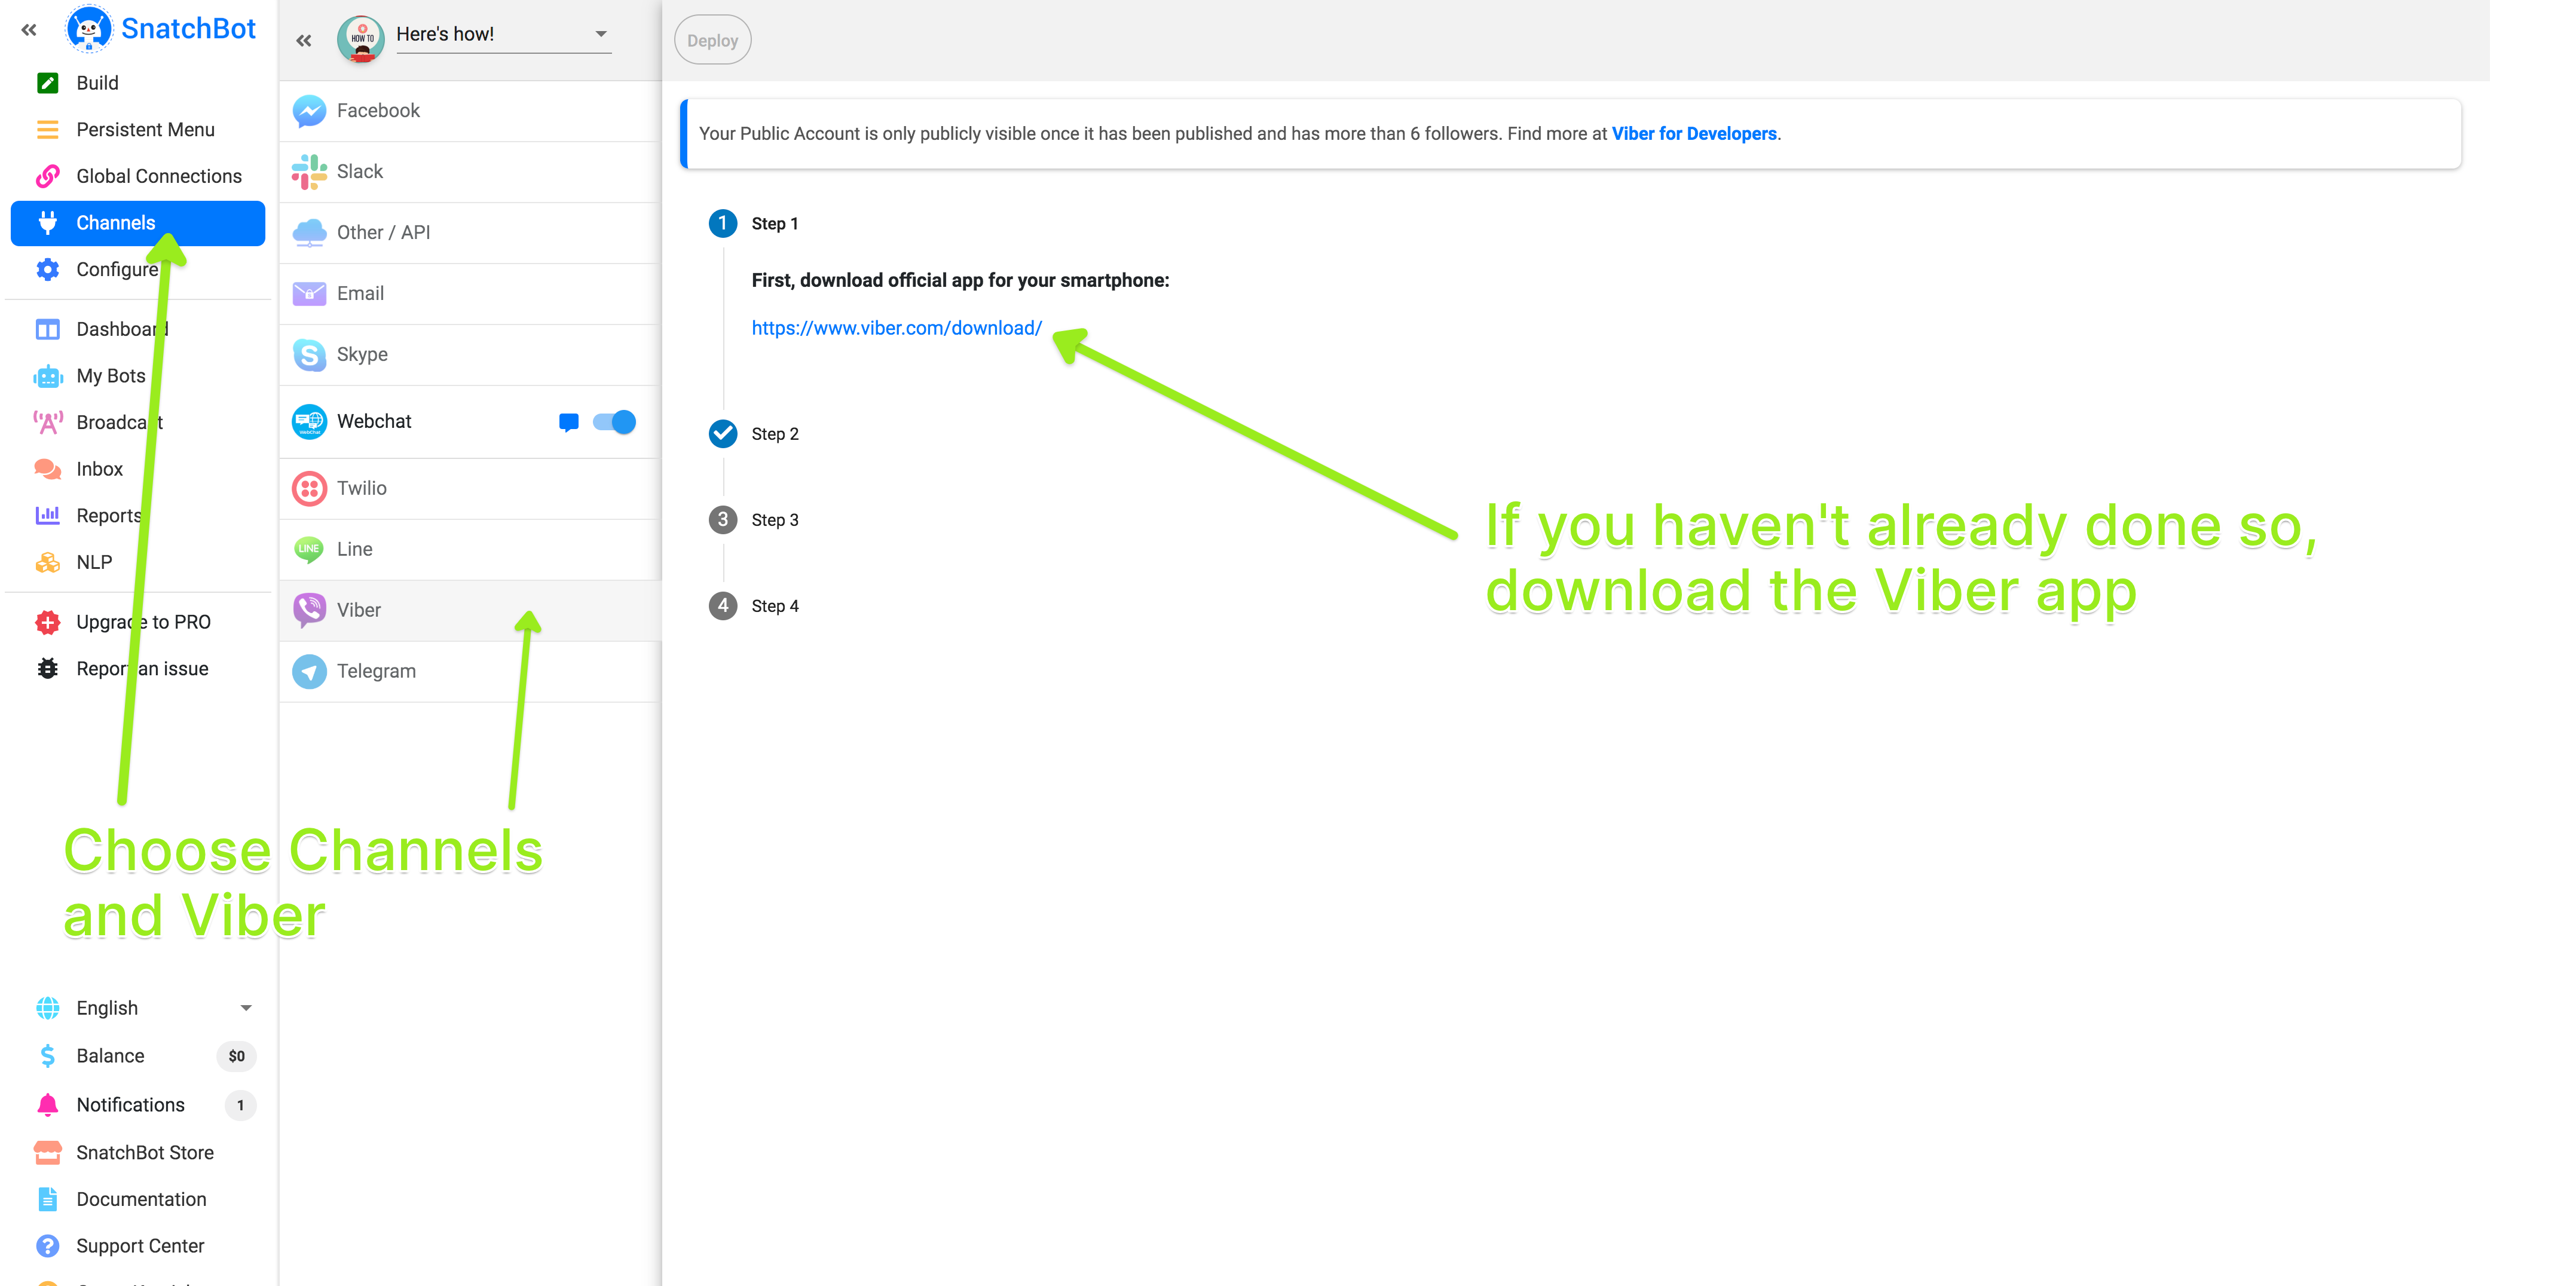The image size is (2576, 1286).
Task: Go to the Global Connections menu
Action: [158, 176]
